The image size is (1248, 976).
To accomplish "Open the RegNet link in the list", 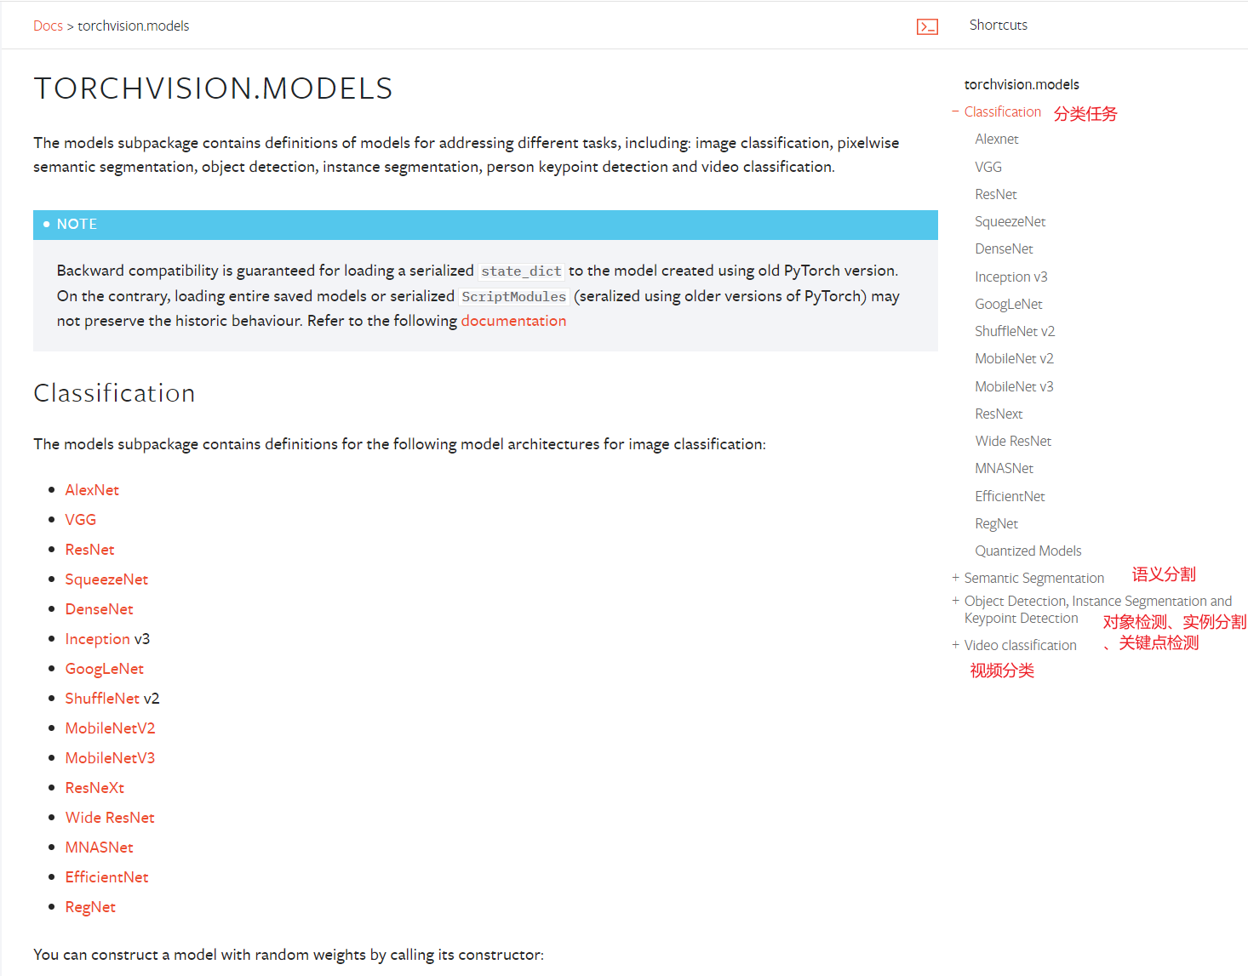I will pos(90,907).
